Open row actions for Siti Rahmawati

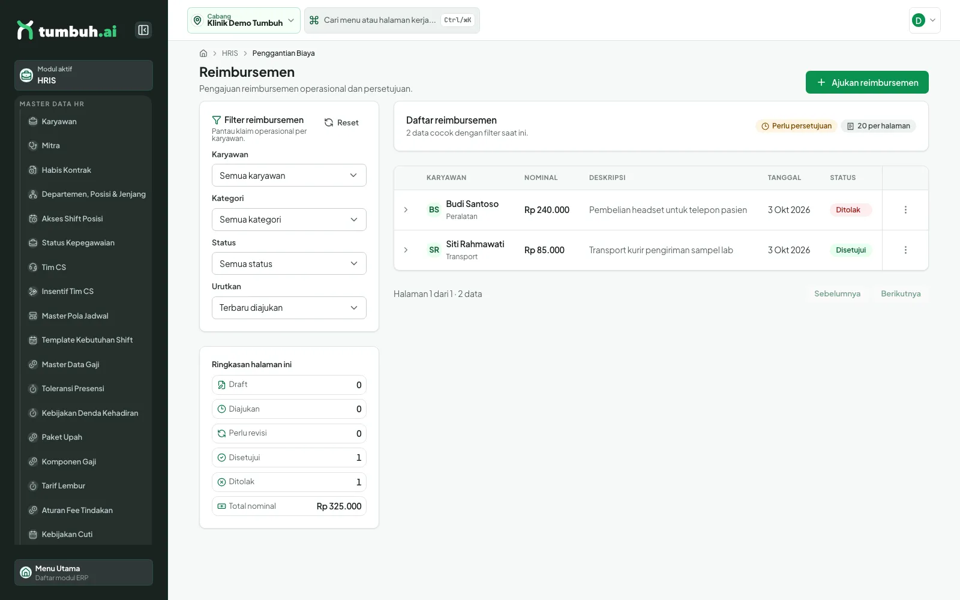[x=905, y=250]
